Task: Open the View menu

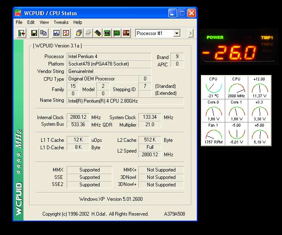Action: pyautogui.click(x=44, y=22)
